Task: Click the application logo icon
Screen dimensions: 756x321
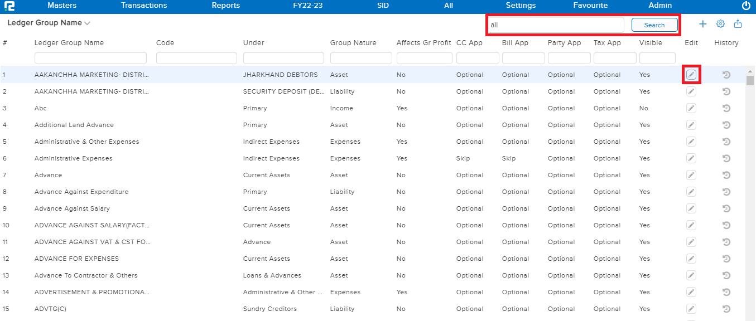Action: tap(9, 6)
